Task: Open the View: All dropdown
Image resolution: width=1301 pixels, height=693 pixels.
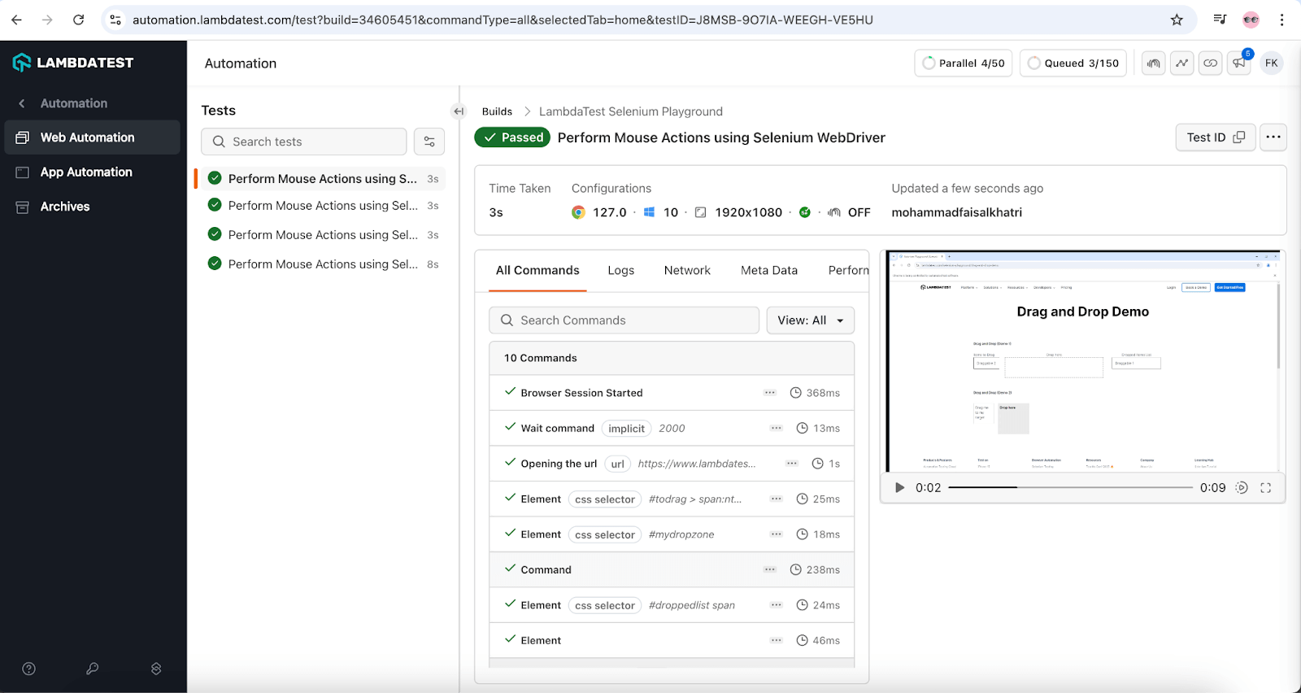Action: [x=811, y=320]
